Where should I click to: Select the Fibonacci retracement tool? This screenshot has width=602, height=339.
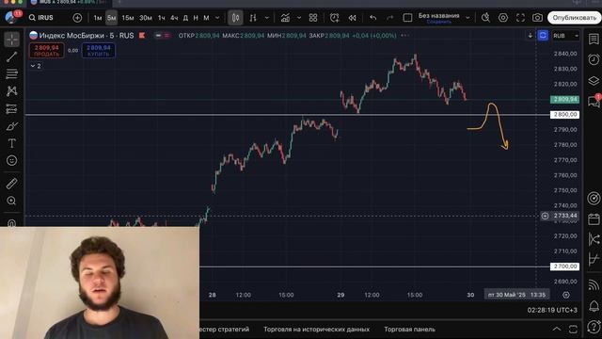tap(12, 73)
